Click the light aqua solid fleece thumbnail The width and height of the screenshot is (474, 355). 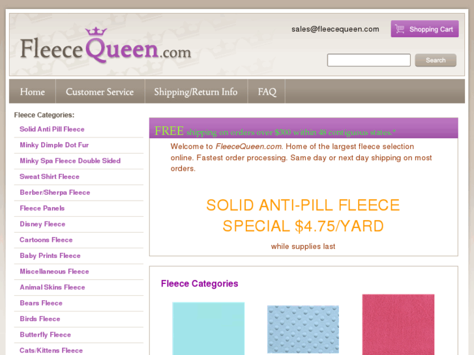coord(208,328)
